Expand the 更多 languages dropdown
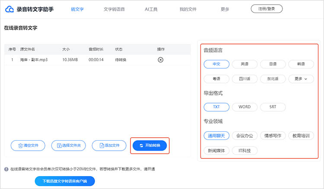This screenshot has width=324, height=189. tap(301, 79)
